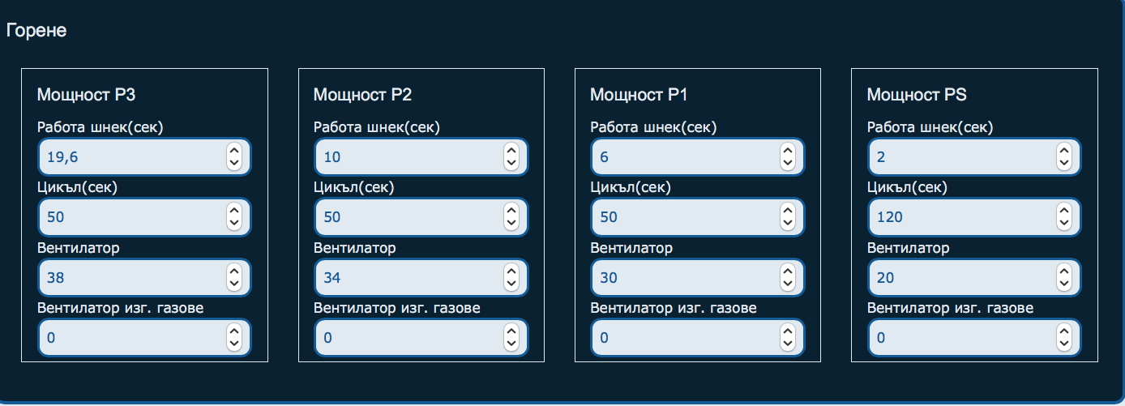
Task: Click the Мощност P2 Работа шнек input field
Action: point(406,157)
